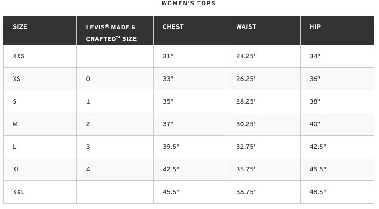Click the 39.5" chest measurement cell
The height and width of the screenshot is (209, 379).
[x=171, y=147]
